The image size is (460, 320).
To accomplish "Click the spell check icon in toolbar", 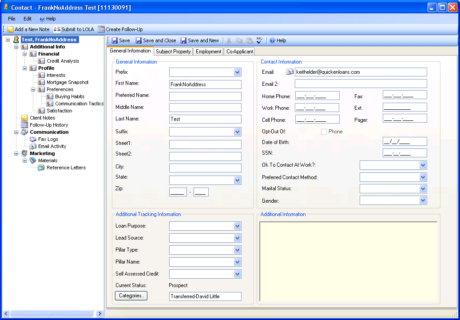I will click(260, 40).
